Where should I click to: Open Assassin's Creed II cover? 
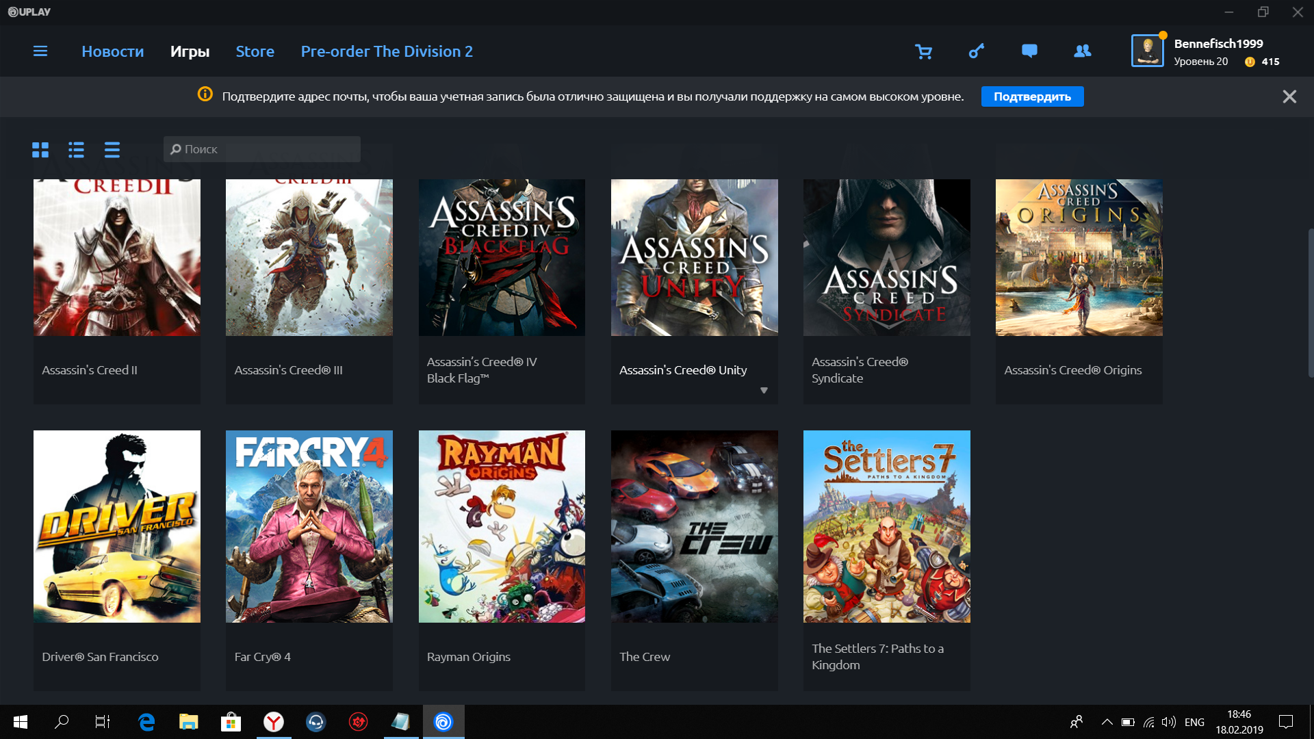click(117, 257)
